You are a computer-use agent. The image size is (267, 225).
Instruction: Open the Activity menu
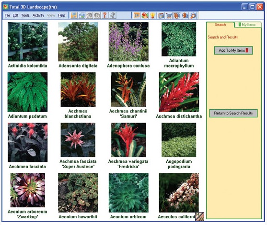coord(38,15)
